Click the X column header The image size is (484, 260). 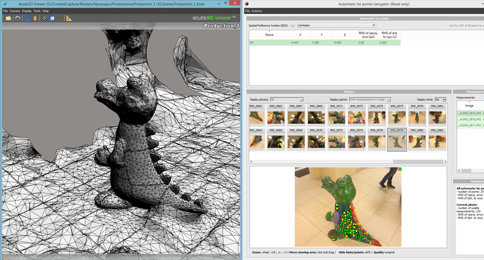click(300, 35)
